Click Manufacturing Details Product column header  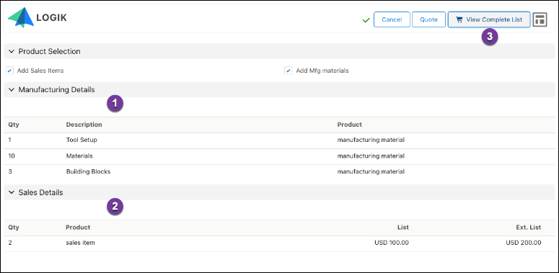tap(349, 125)
